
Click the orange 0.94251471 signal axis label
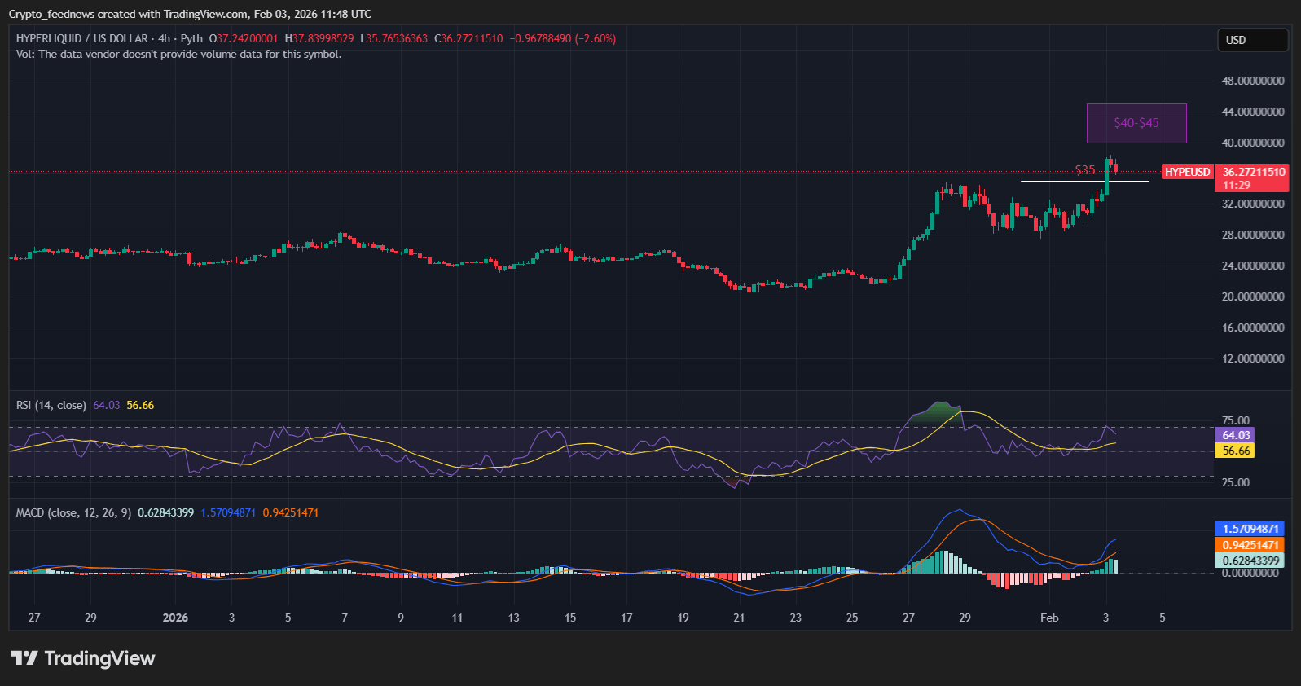pyautogui.click(x=1250, y=545)
